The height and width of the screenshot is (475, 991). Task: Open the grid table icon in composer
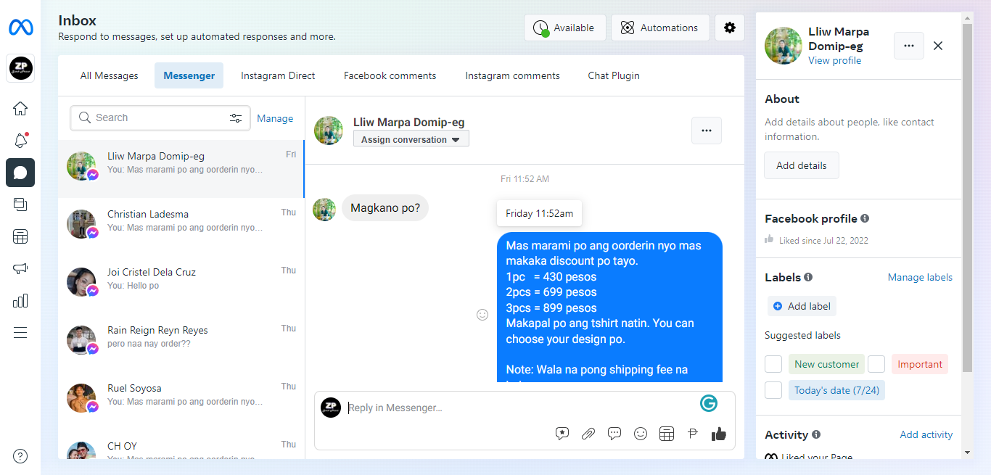click(667, 434)
